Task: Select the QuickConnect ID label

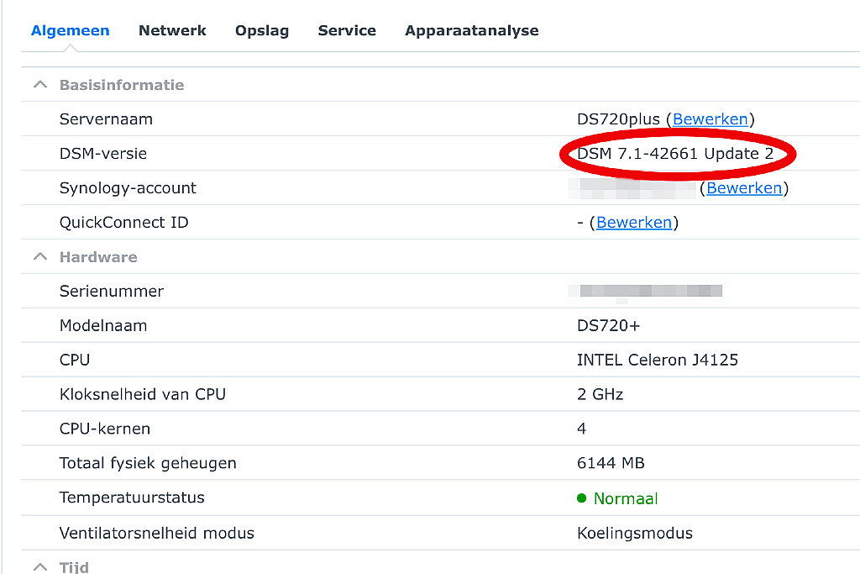Action: point(124,222)
